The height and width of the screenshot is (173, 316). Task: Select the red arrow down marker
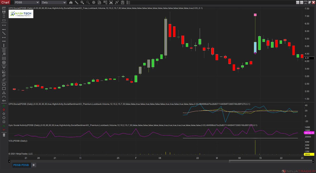4,109
